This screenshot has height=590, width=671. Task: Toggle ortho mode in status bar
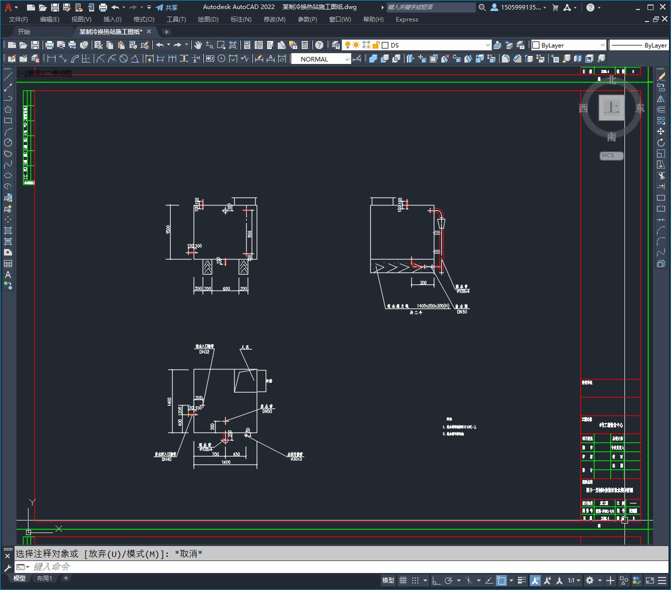click(436, 580)
